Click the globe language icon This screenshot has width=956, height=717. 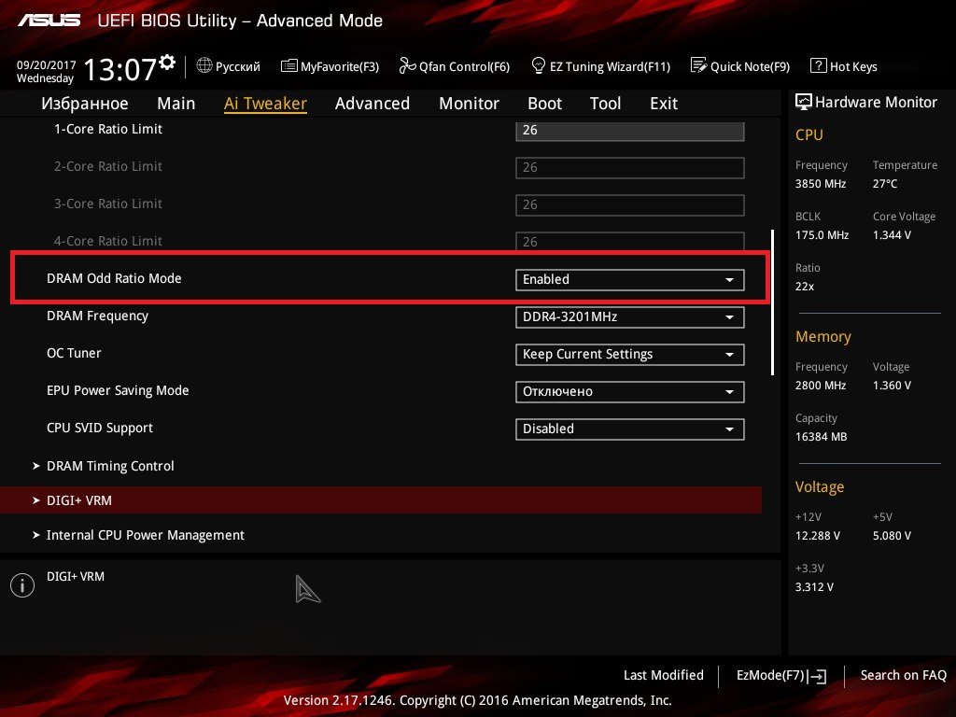pos(204,66)
